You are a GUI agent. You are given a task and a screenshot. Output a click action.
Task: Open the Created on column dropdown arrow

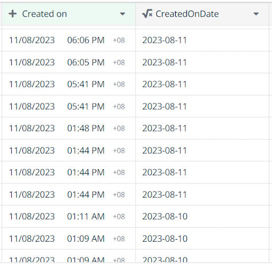(x=122, y=14)
